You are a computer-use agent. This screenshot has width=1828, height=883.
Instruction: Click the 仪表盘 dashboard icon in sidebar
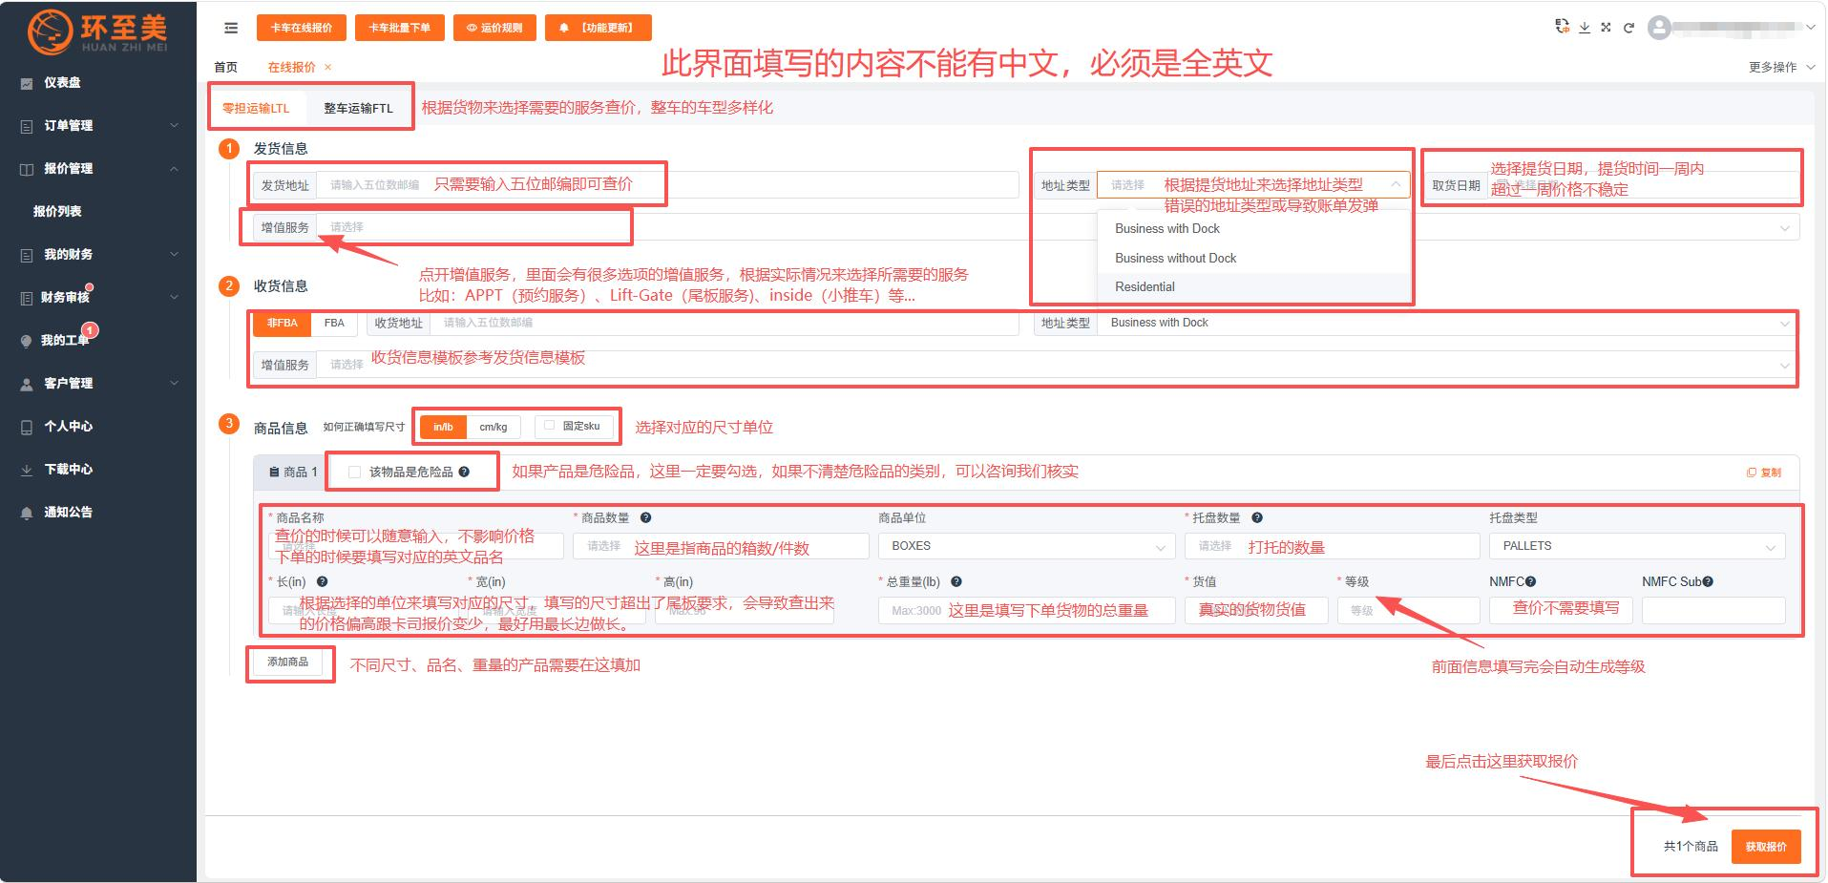27,83
